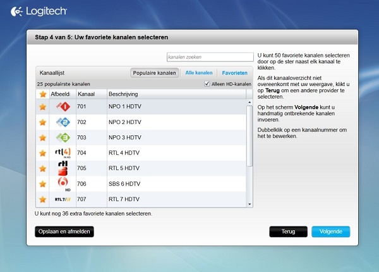Image resolution: width=379 pixels, height=272 pixels.
Task: Sort by the Kanaal column header
Action: tap(92, 94)
